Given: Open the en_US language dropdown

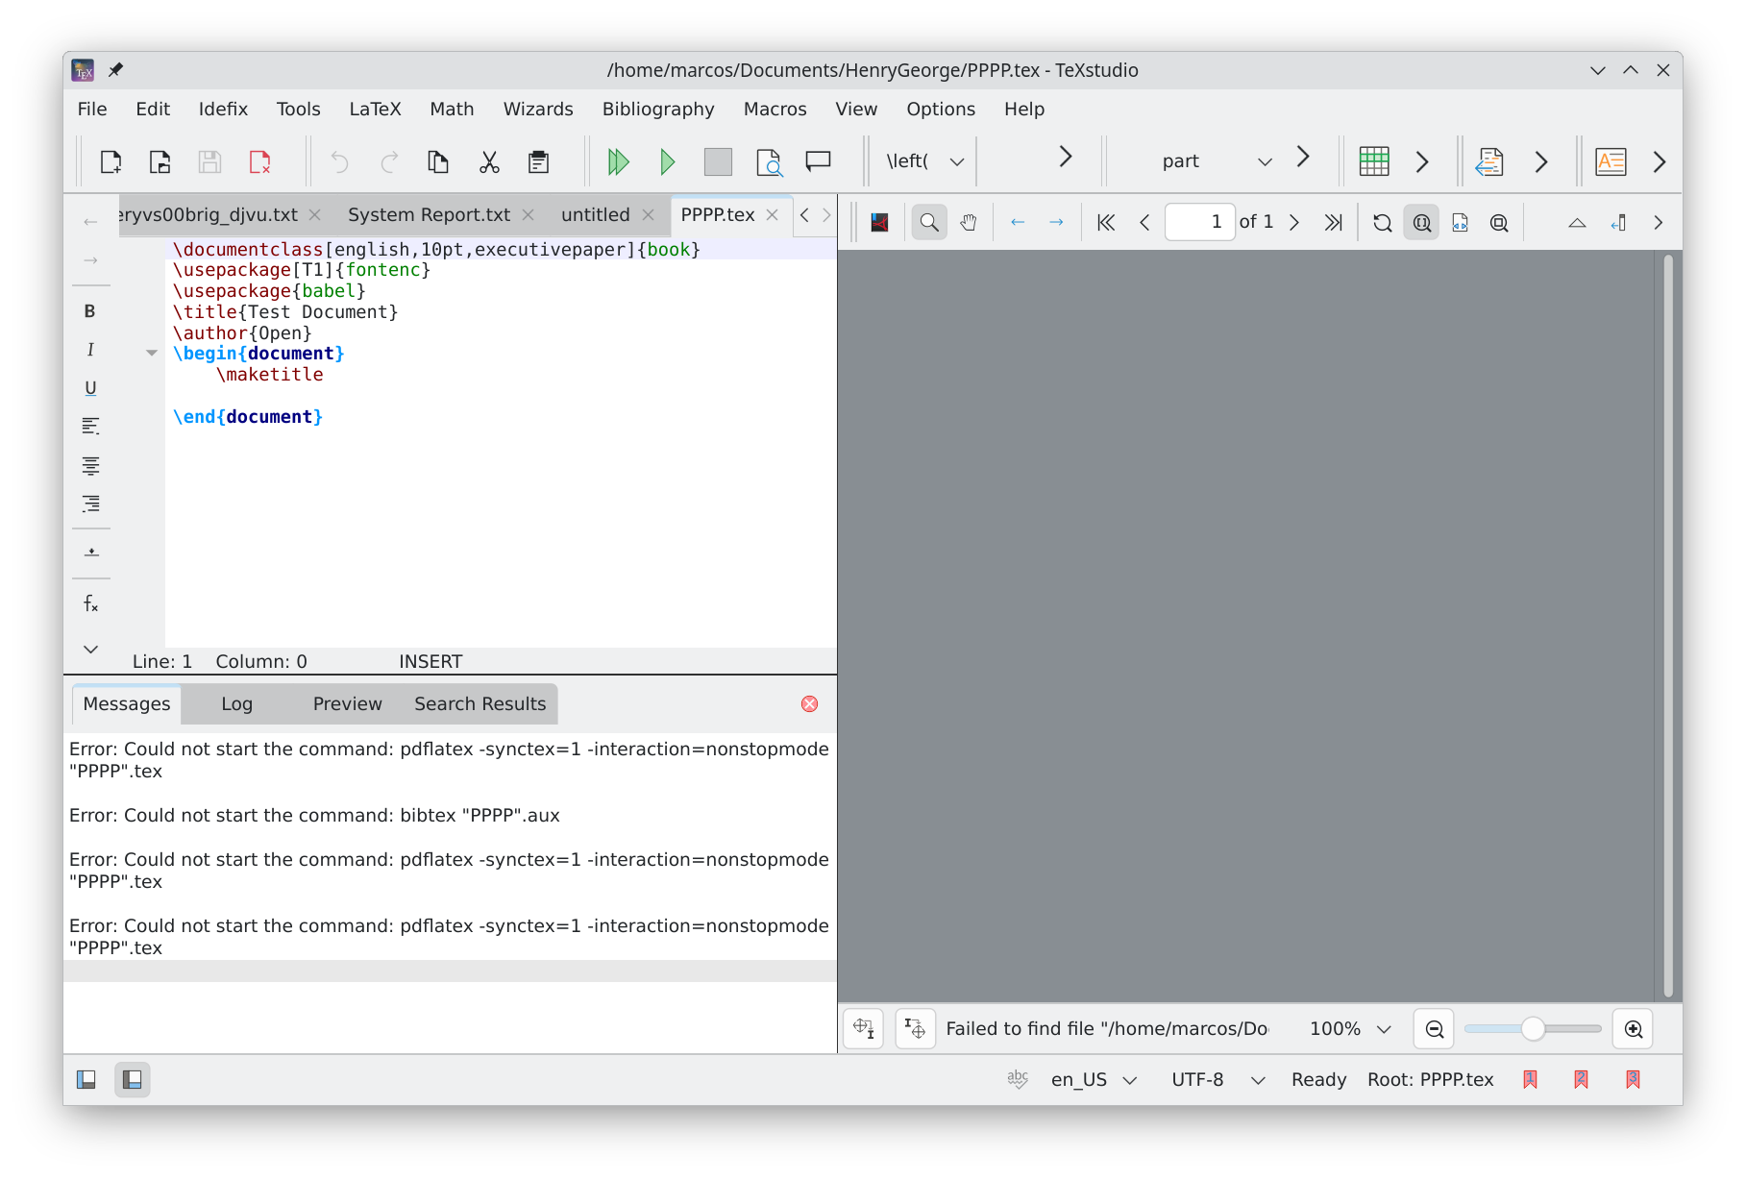Looking at the screenshot, I should coord(1094,1080).
